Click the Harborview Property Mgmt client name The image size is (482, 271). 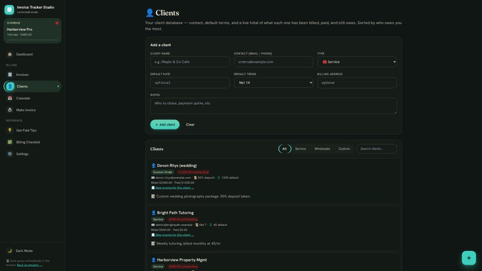[x=182, y=260]
